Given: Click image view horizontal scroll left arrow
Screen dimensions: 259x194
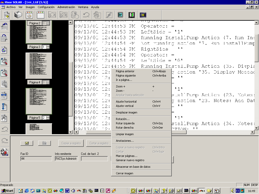Looking at the screenshot, I should pyautogui.click(x=76, y=132).
